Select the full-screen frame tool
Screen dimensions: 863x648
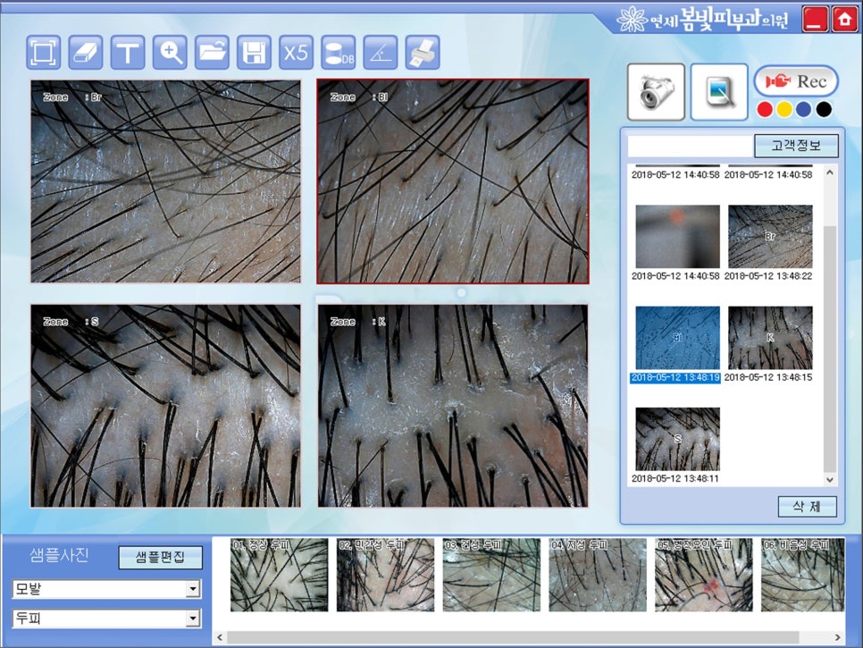click(44, 52)
